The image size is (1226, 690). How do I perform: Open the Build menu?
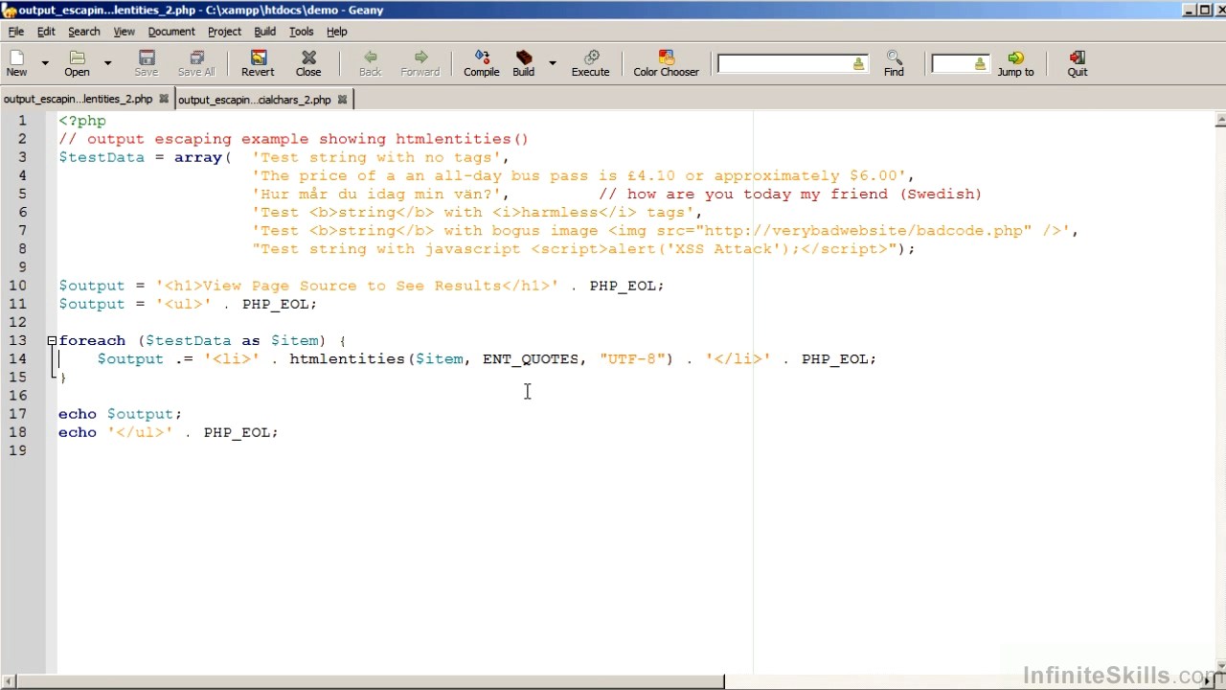pyautogui.click(x=265, y=32)
